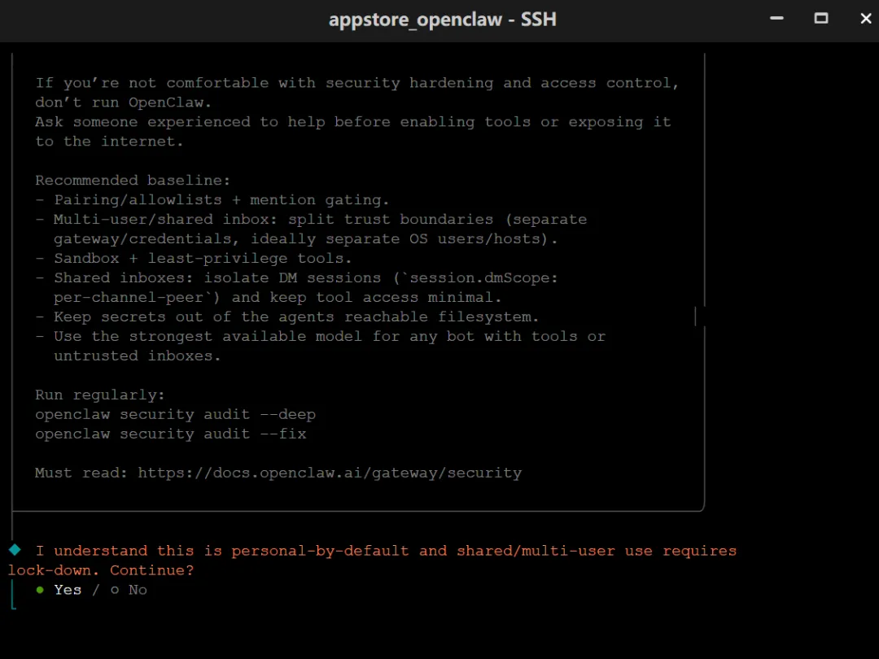Open the docs.openclaw.ai gateway security URL

330,473
